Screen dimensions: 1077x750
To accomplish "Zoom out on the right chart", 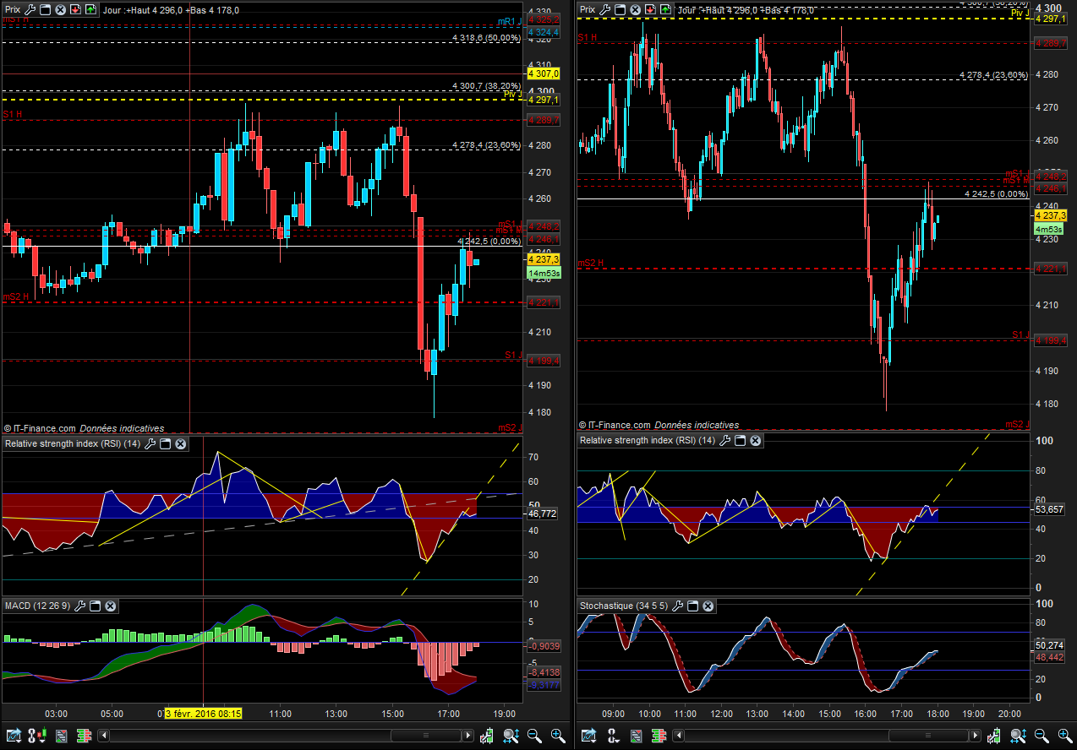I will tap(1041, 736).
